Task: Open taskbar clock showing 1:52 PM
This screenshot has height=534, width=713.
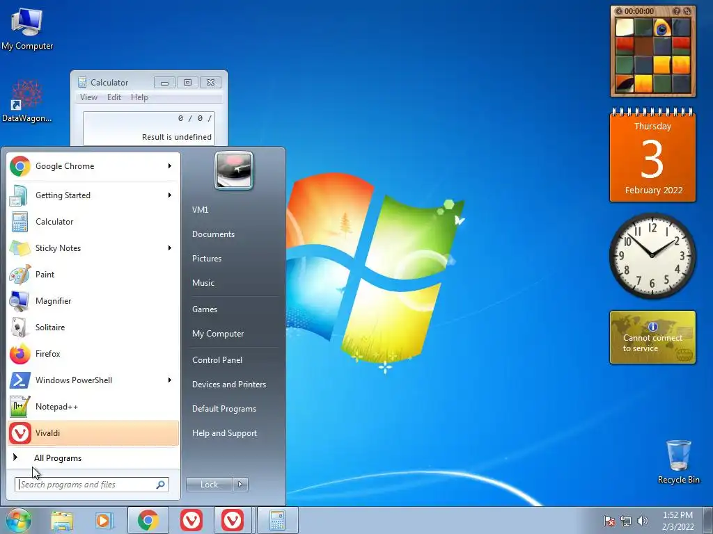Action: 677,521
